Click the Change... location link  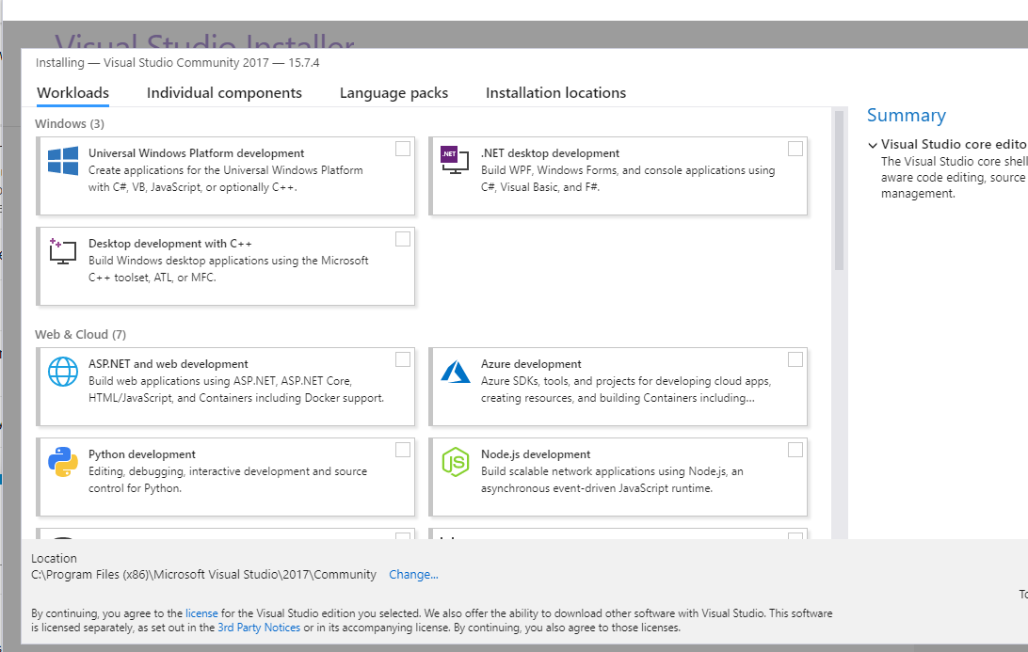[x=413, y=574]
